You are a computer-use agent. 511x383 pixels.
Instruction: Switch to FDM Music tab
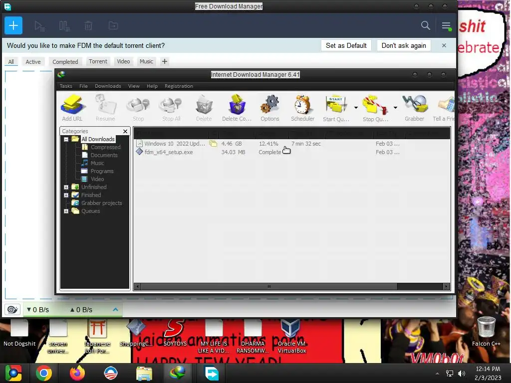(x=146, y=61)
